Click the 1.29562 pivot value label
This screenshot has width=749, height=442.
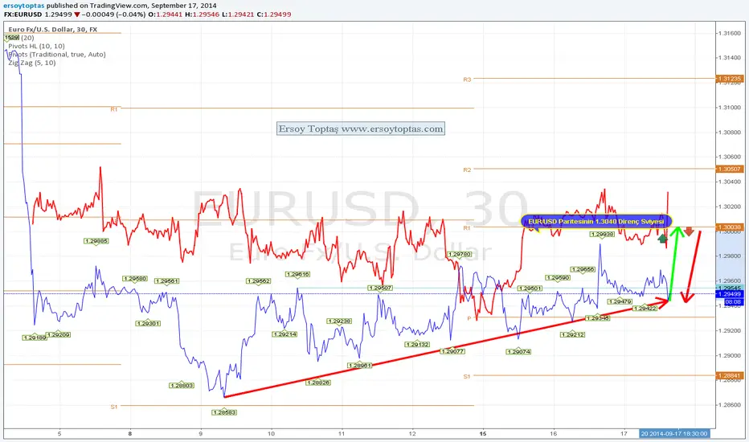click(259, 281)
